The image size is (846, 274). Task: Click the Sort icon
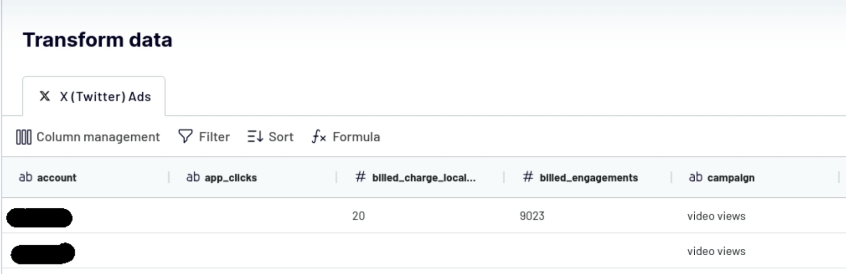[254, 136]
